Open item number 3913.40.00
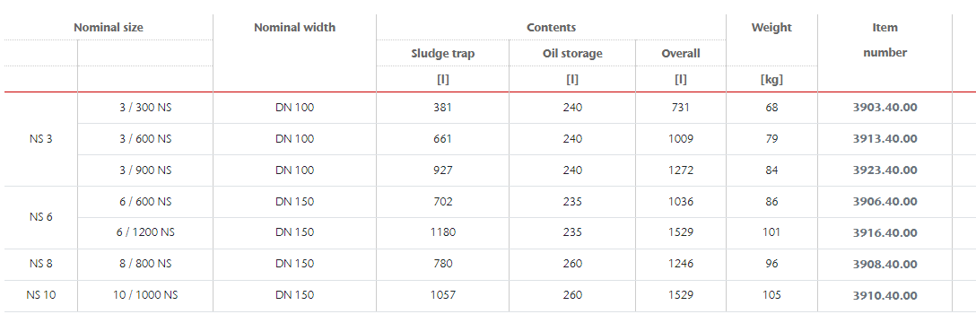Image resolution: width=976 pixels, height=323 pixels. click(884, 139)
